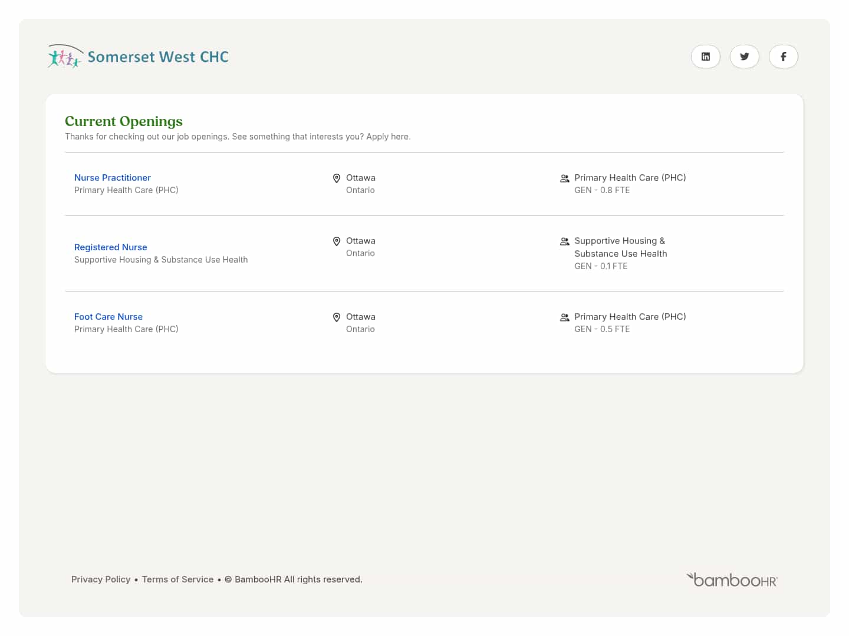Open the Twitter social icon

744,57
